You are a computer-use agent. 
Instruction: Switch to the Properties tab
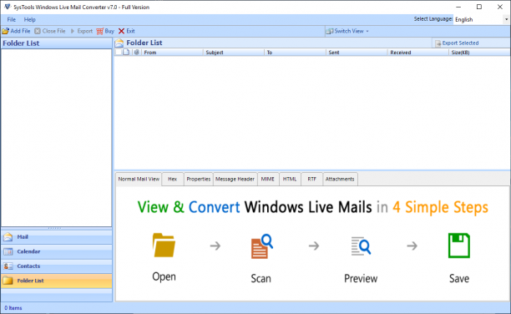[199, 179]
